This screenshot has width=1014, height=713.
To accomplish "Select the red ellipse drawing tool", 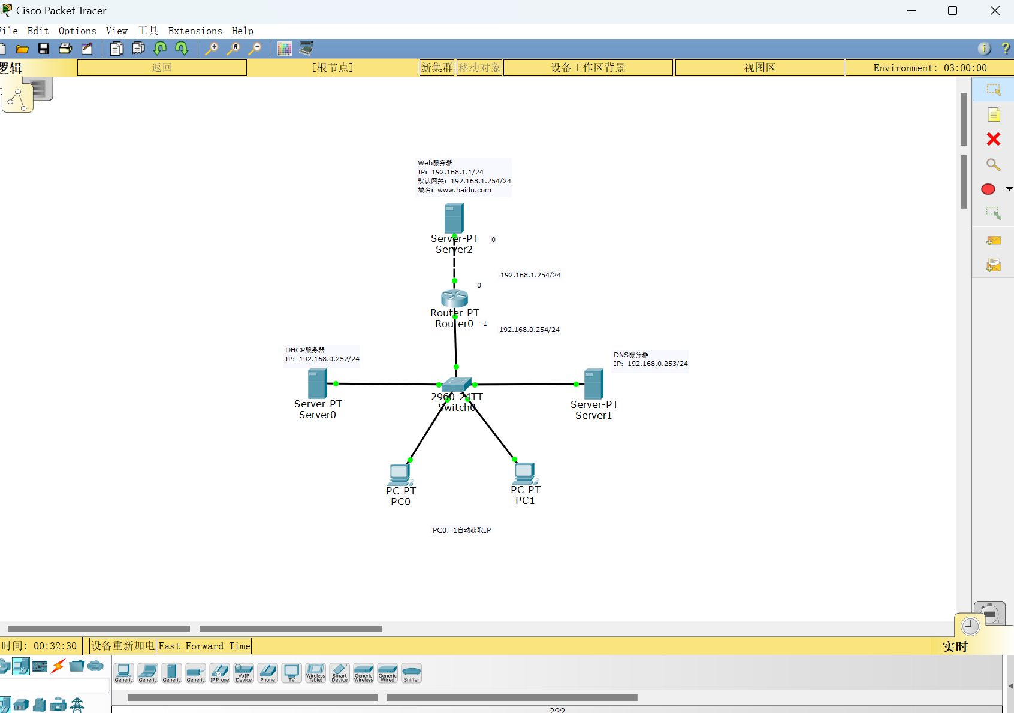I will click(988, 189).
